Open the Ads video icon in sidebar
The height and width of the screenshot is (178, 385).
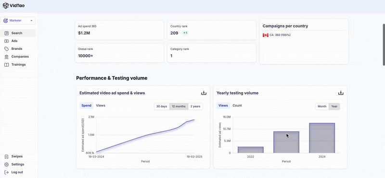(x=7, y=41)
